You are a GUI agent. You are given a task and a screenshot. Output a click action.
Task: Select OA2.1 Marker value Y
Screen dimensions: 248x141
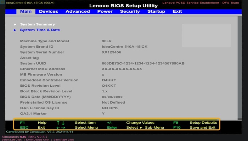coord(103,114)
